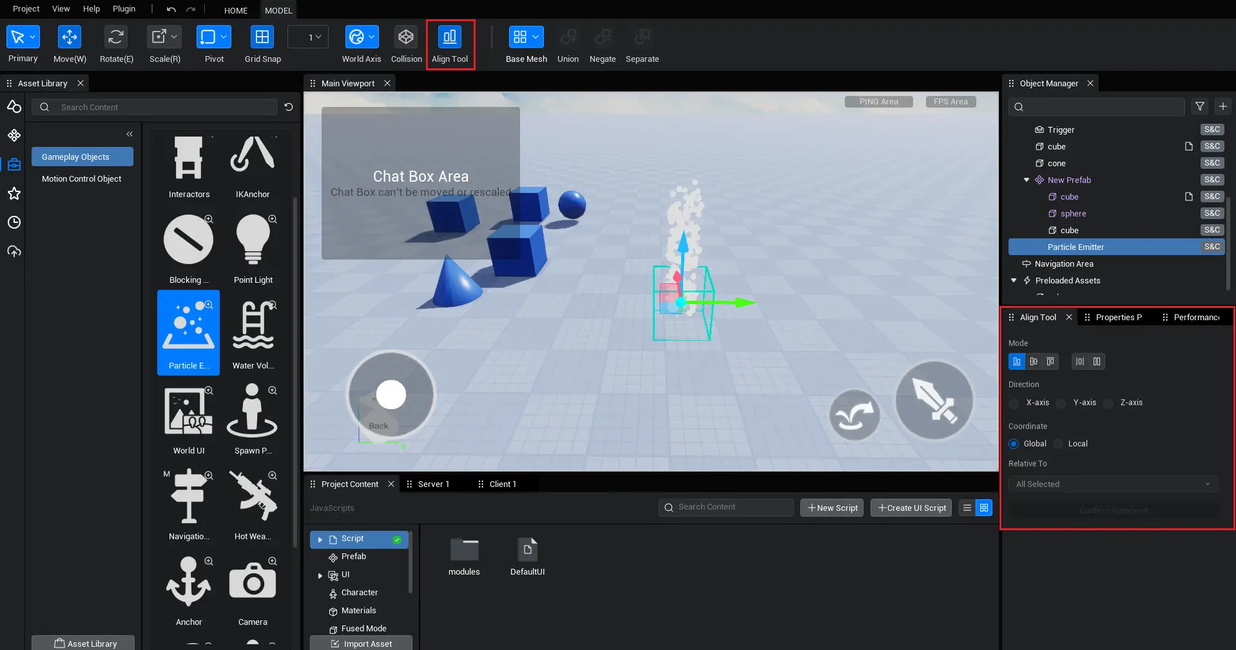This screenshot has width=1236, height=650.
Task: Open the modules folder
Action: [x=464, y=557]
